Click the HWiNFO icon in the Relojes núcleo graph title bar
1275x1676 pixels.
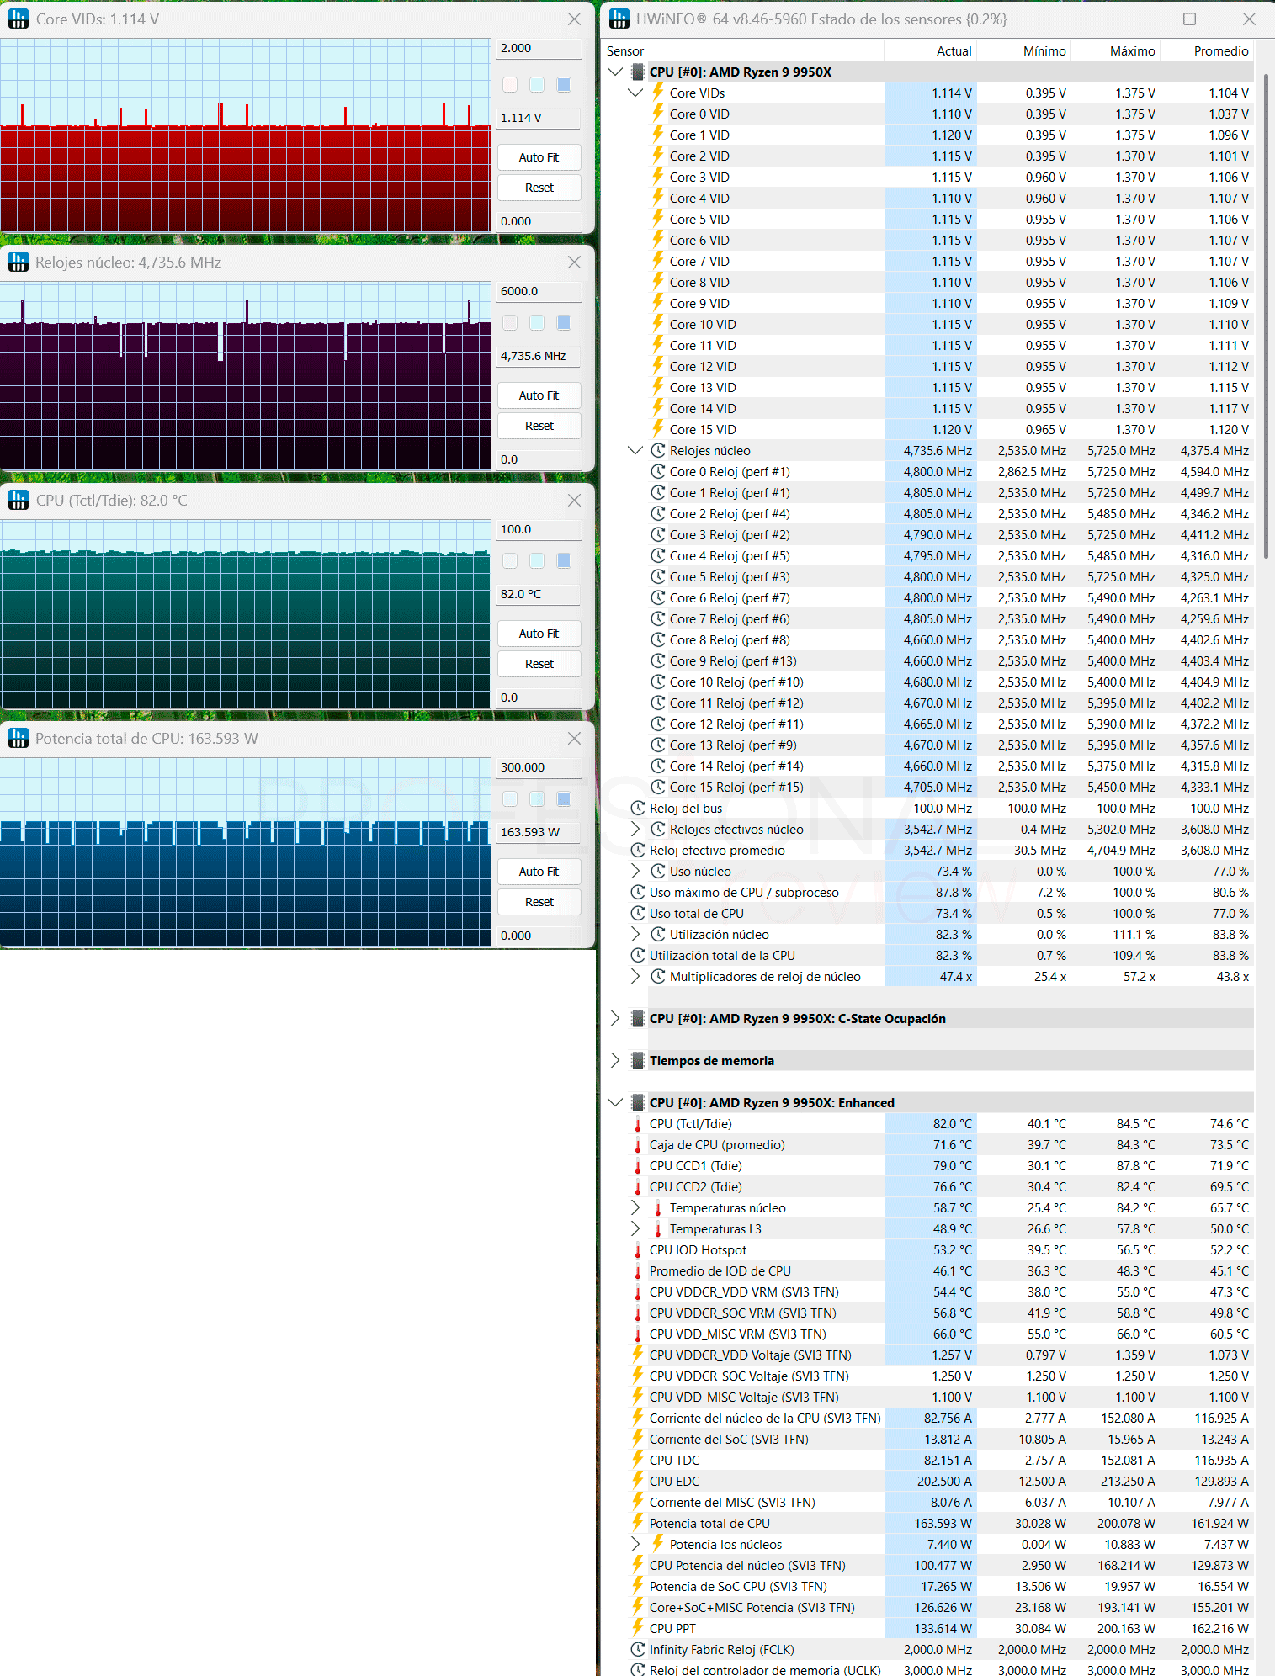pos(18,263)
